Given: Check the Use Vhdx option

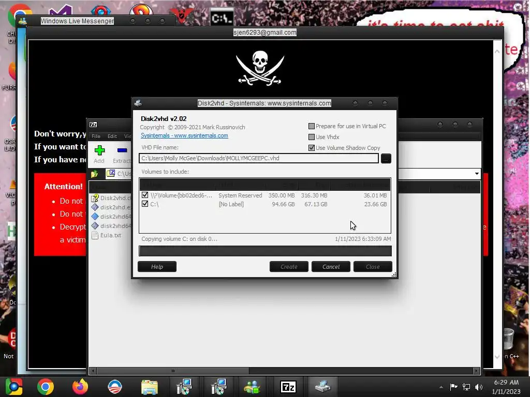Looking at the screenshot, I should coord(312,137).
